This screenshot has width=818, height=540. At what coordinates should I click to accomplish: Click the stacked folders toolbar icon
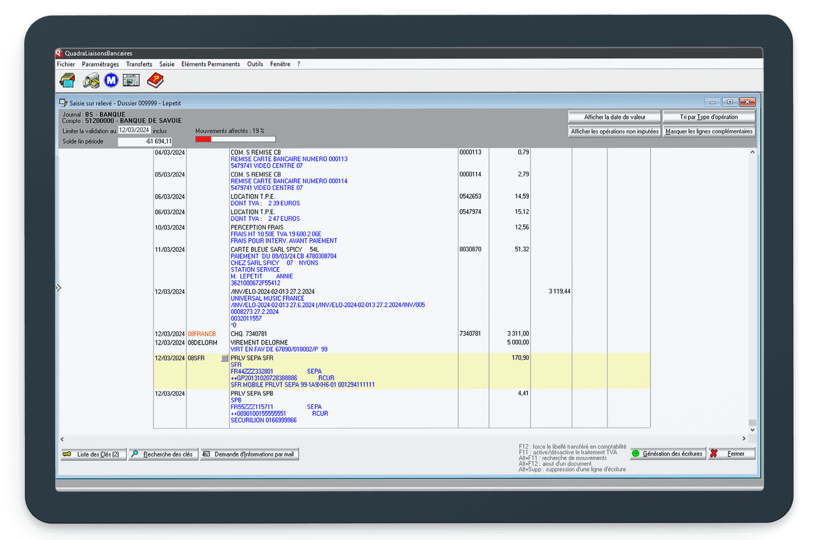(68, 81)
